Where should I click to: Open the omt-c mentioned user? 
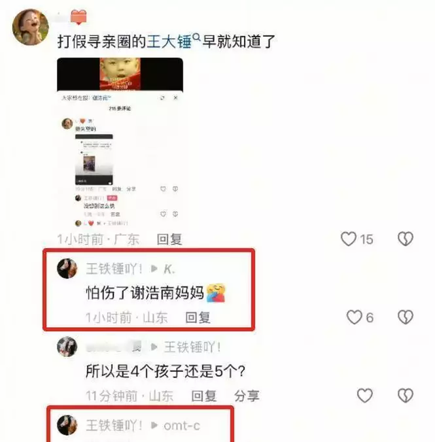tap(182, 426)
